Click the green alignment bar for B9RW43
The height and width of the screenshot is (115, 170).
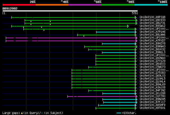110,47
